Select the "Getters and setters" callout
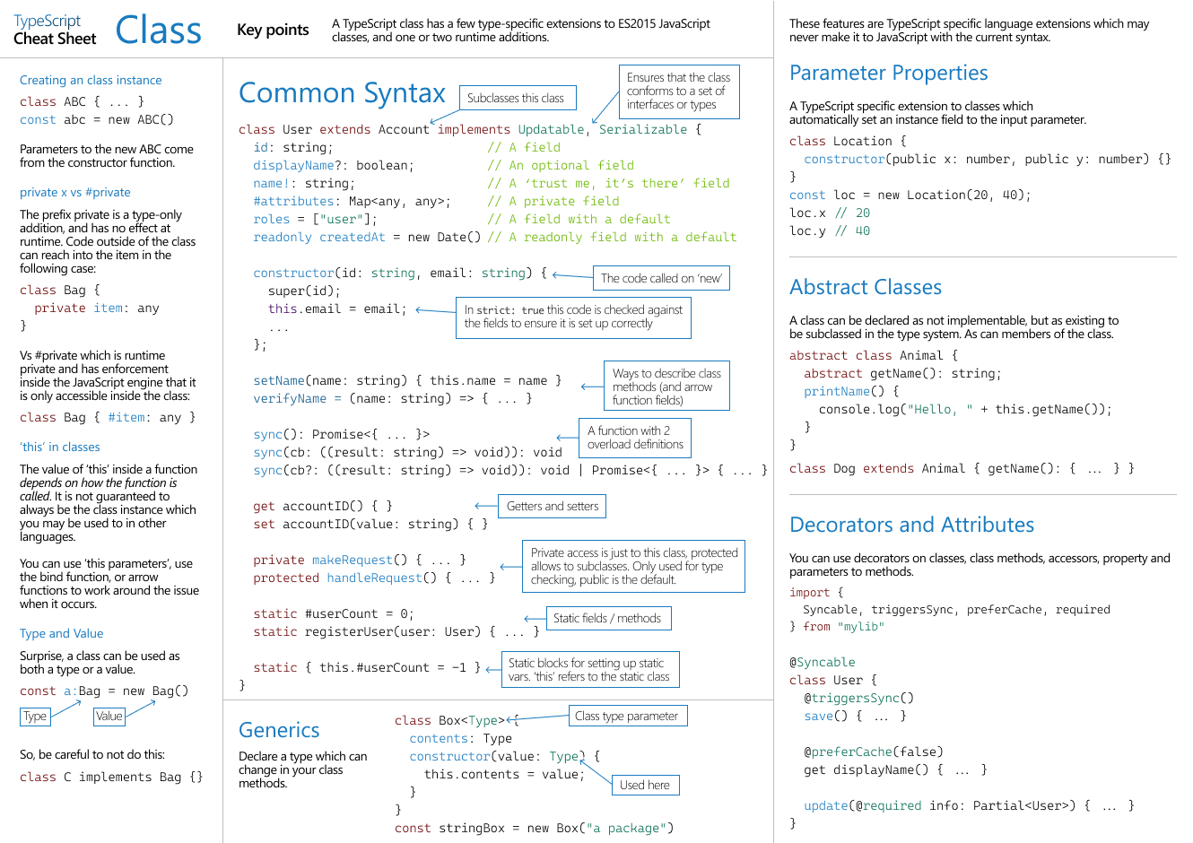The image size is (1193, 843). pyautogui.click(x=551, y=506)
